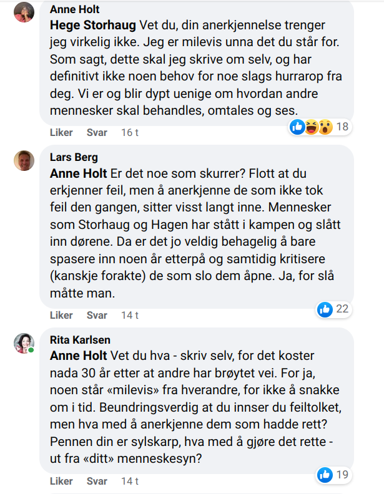Click Anne Holt mention in Lars Berg's comment
Screen dimensions: 384x494
[78, 173]
